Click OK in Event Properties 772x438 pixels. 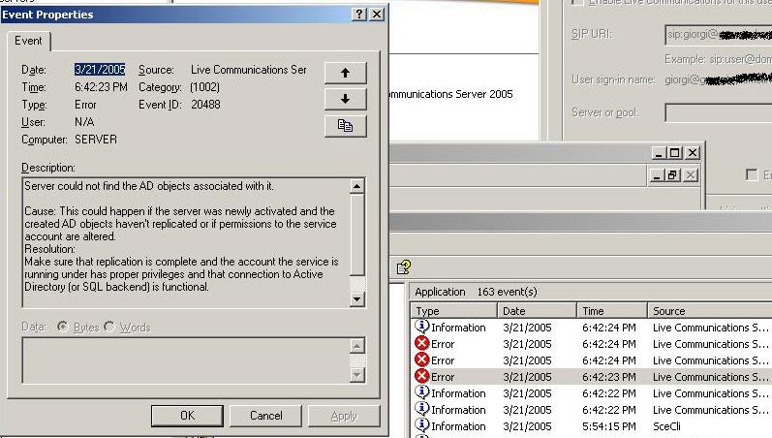pyautogui.click(x=187, y=416)
